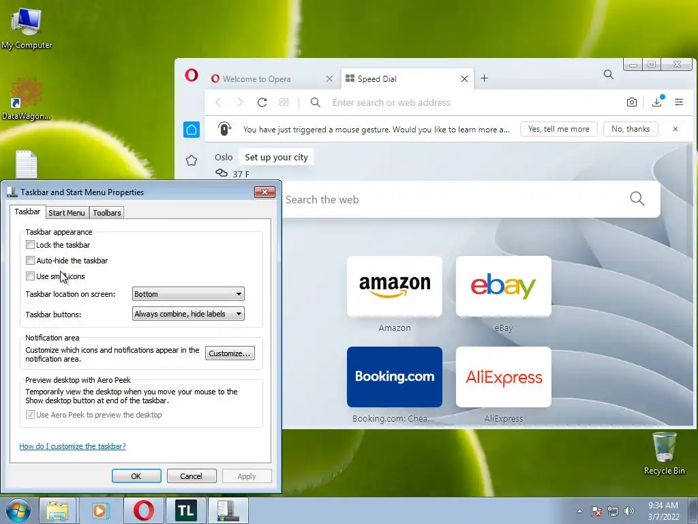Click the clock showing 9:34 AM
Screen dimensions: 698x524
pyautogui.click(x=663, y=510)
